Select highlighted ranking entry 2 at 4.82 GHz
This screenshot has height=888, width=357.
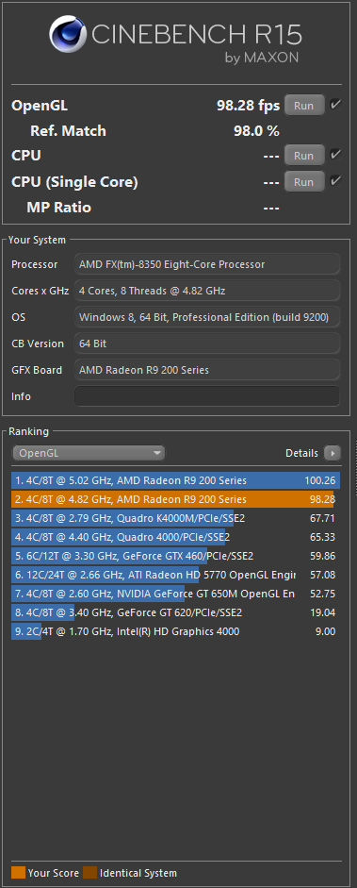tap(176, 499)
